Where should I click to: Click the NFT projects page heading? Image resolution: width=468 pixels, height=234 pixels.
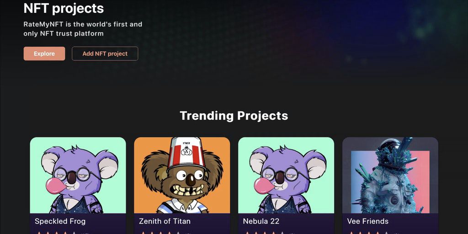tap(64, 8)
